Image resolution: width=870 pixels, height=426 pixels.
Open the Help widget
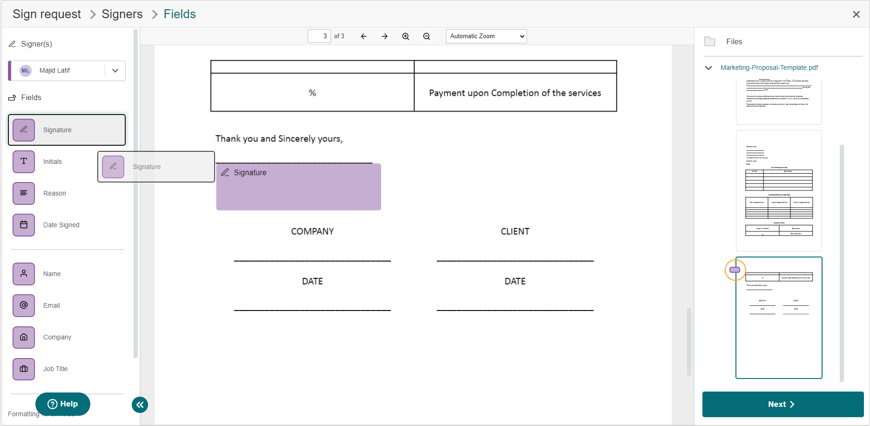[63, 404]
